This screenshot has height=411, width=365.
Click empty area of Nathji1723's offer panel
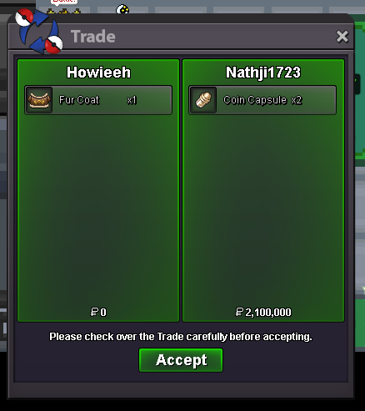tap(263, 208)
